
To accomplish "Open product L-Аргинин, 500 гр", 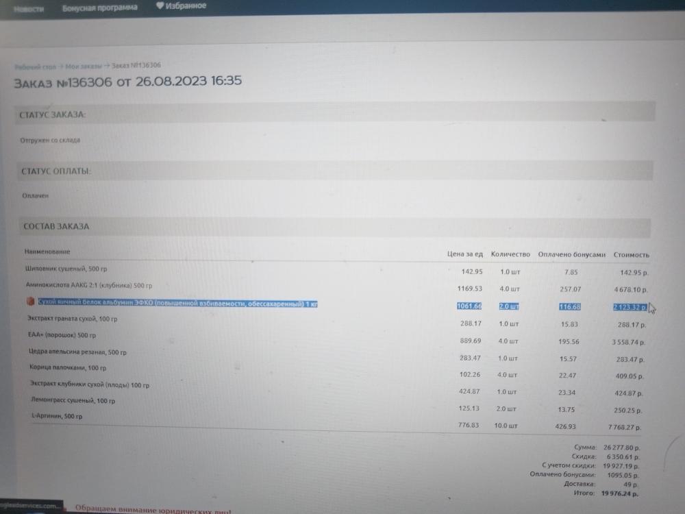I will (x=57, y=417).
